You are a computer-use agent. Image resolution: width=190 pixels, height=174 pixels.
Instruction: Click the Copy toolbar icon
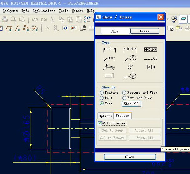click(x=61, y=19)
